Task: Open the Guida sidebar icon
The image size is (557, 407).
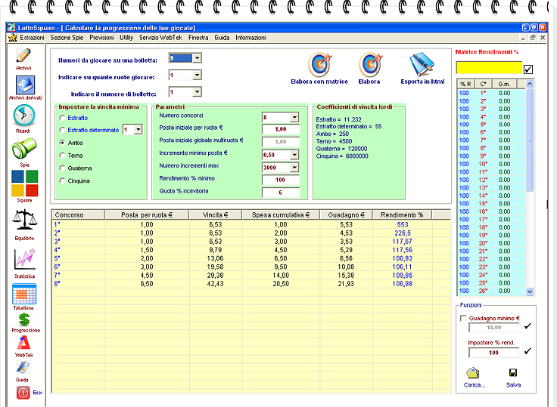Action: 23,368
